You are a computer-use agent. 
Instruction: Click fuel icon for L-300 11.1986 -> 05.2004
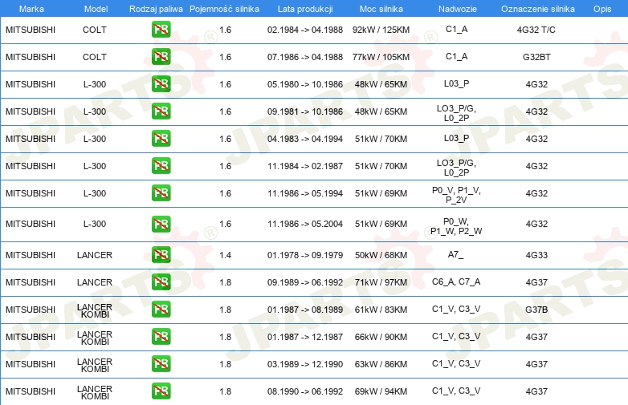point(161,224)
